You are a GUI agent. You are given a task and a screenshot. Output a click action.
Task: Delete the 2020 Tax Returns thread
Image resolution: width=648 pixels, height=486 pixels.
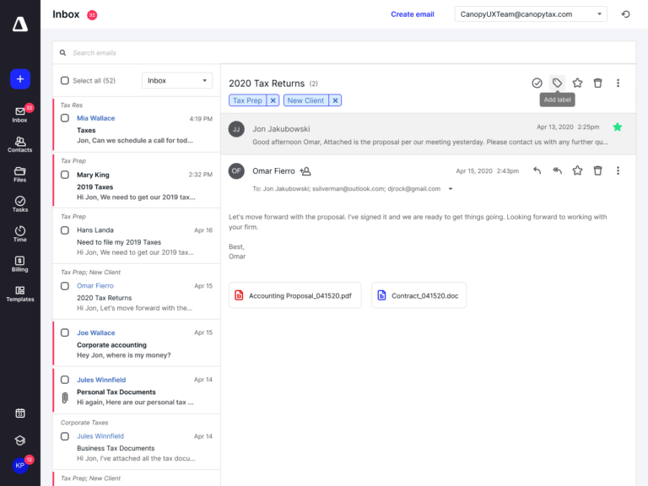pos(597,83)
